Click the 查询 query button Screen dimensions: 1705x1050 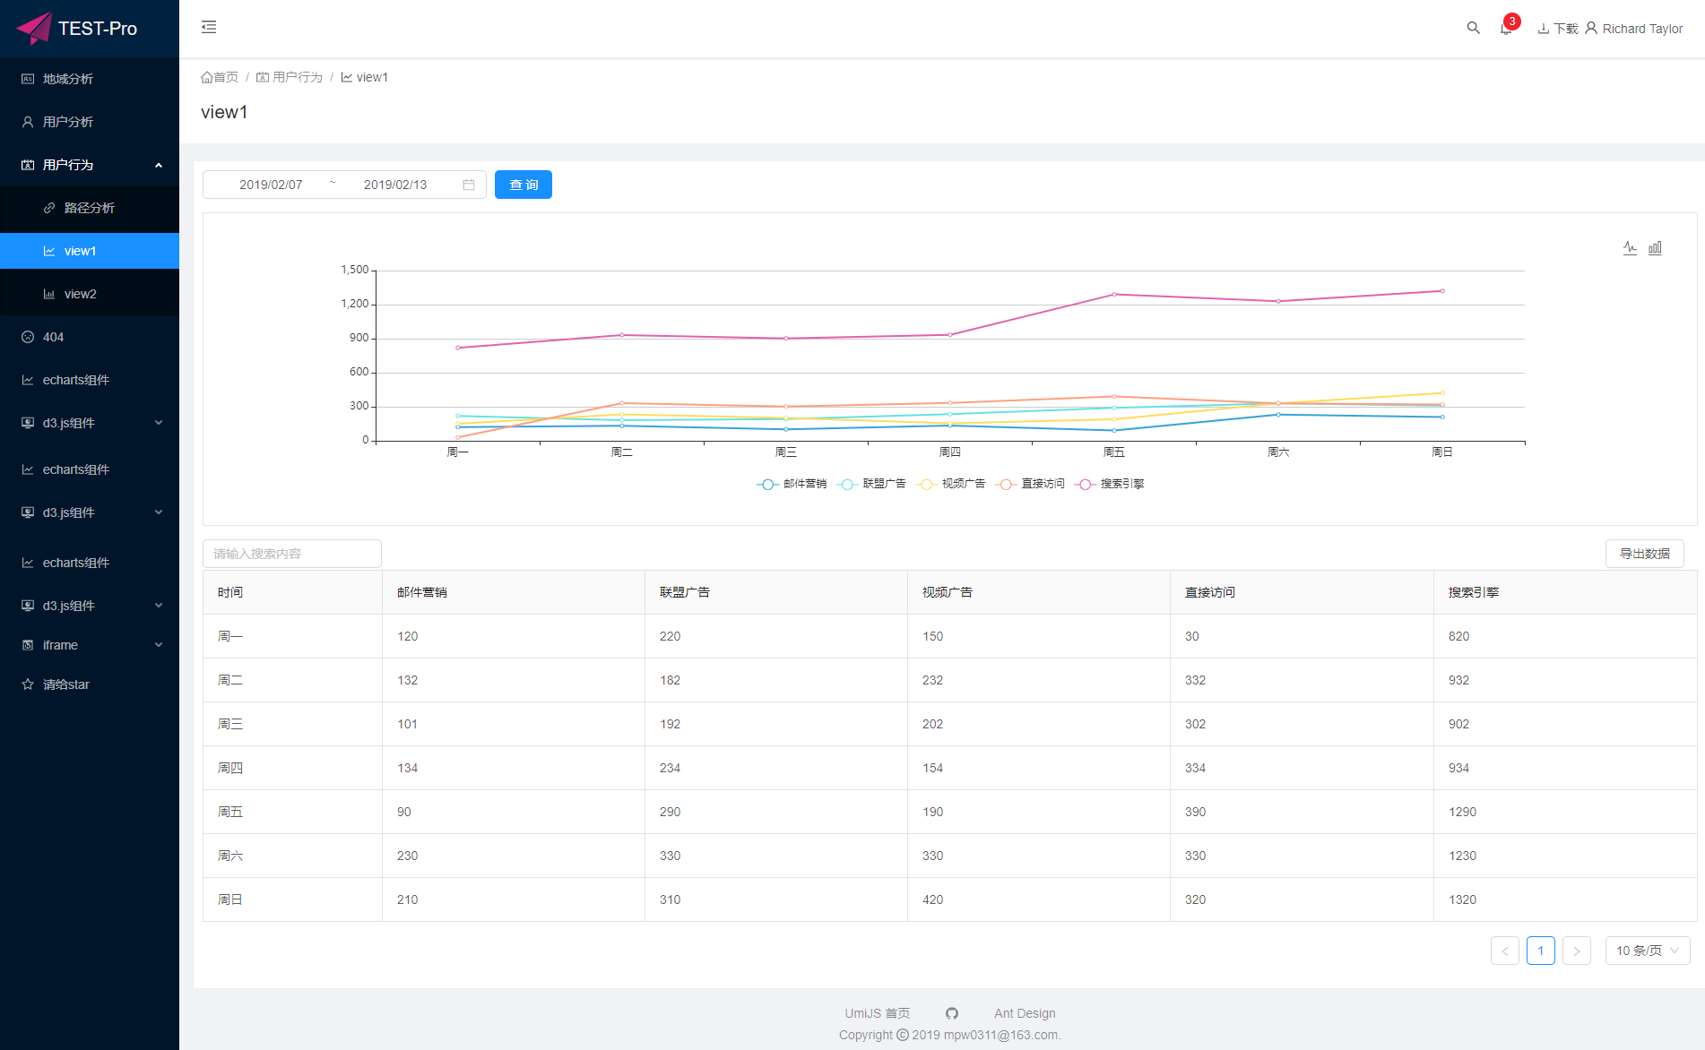pyautogui.click(x=524, y=185)
